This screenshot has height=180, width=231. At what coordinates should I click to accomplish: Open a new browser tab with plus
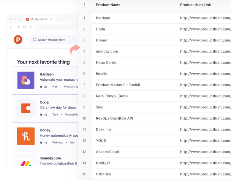click(61, 19)
